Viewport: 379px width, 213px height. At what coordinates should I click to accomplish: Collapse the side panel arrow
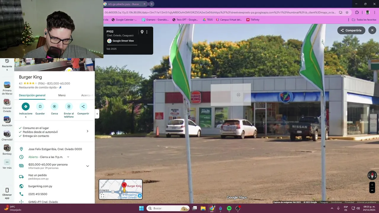[97, 114]
